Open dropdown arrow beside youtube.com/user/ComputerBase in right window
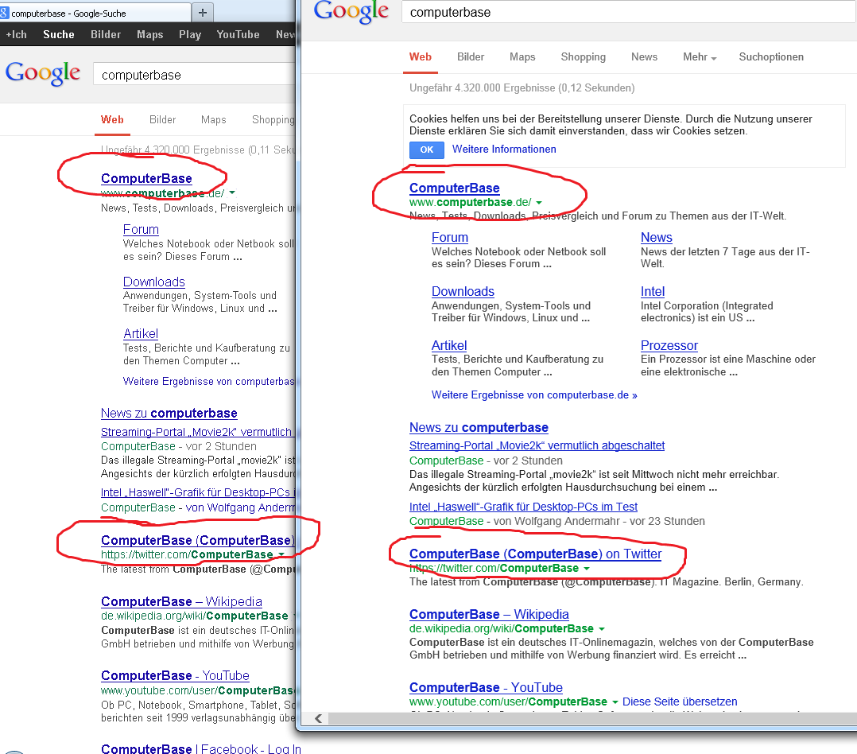The height and width of the screenshot is (754, 857). tap(615, 702)
